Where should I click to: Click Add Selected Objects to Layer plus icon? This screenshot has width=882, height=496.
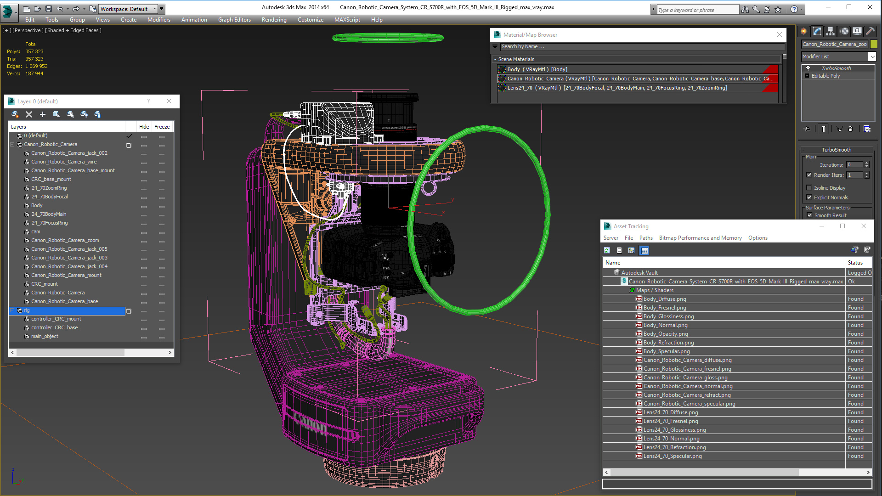(43, 114)
